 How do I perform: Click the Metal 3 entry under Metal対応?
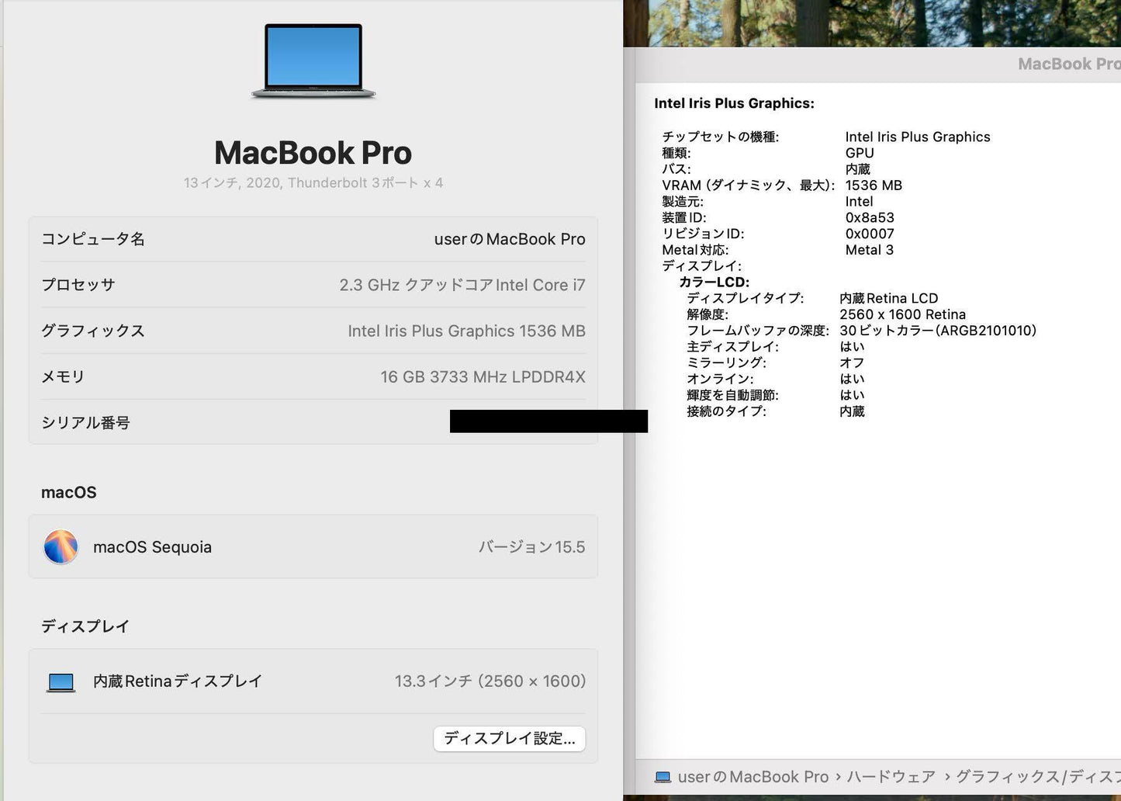(870, 250)
